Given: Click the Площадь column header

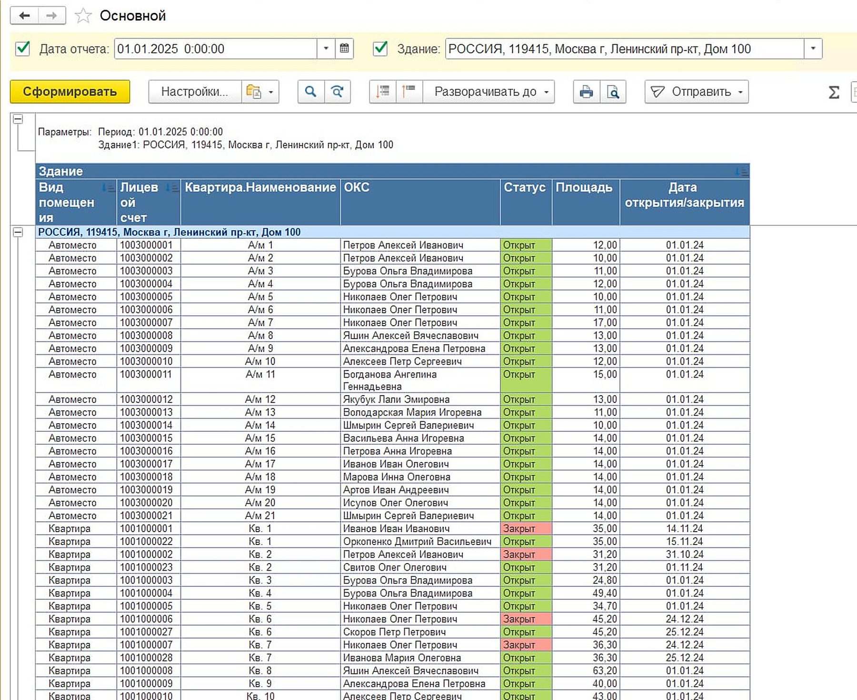Looking at the screenshot, I should point(586,202).
